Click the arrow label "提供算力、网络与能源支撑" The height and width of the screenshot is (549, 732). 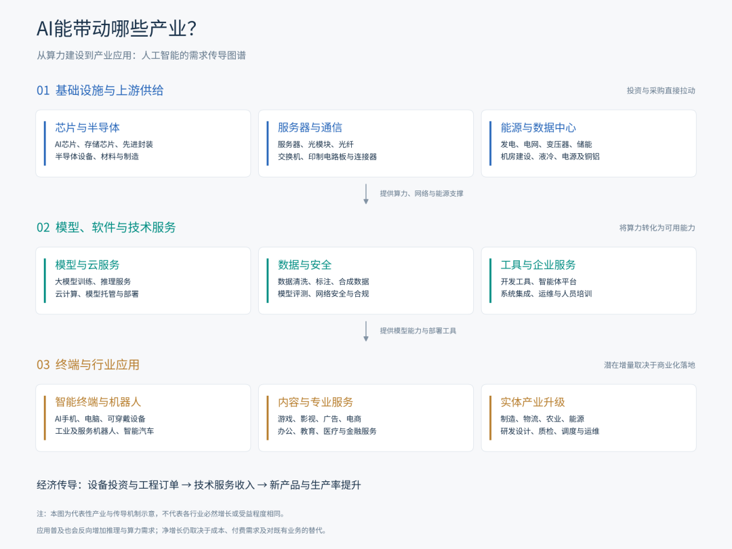coord(422,194)
